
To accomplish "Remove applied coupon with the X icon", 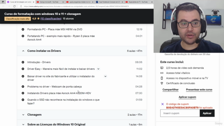I will pos(162,104).
